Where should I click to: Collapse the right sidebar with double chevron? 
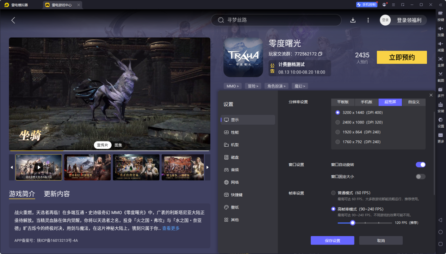(x=440, y=5)
